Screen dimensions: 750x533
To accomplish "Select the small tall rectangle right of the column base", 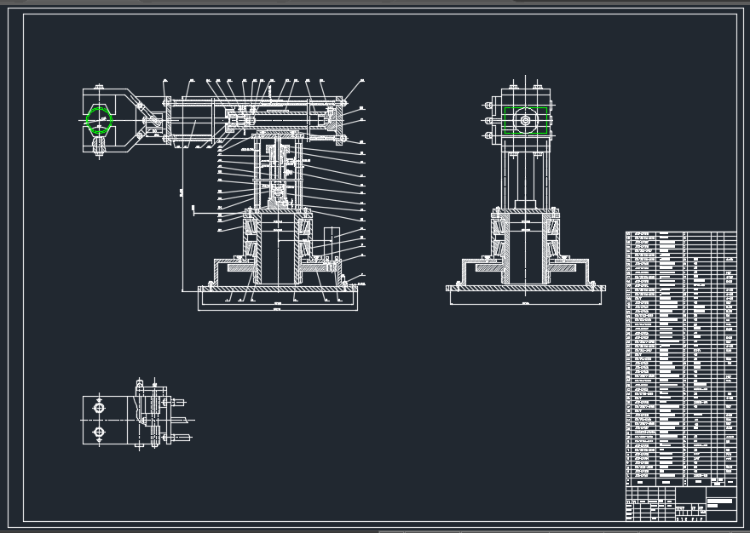I will click(x=332, y=243).
